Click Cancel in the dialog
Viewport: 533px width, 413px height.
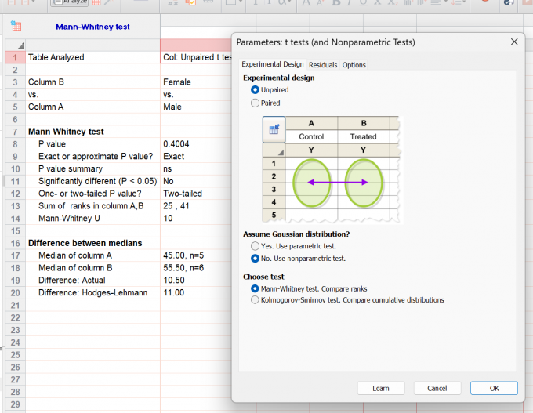(437, 388)
